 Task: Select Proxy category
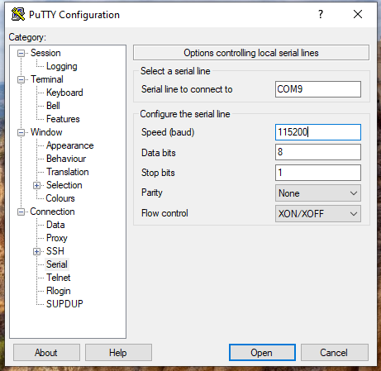(57, 238)
